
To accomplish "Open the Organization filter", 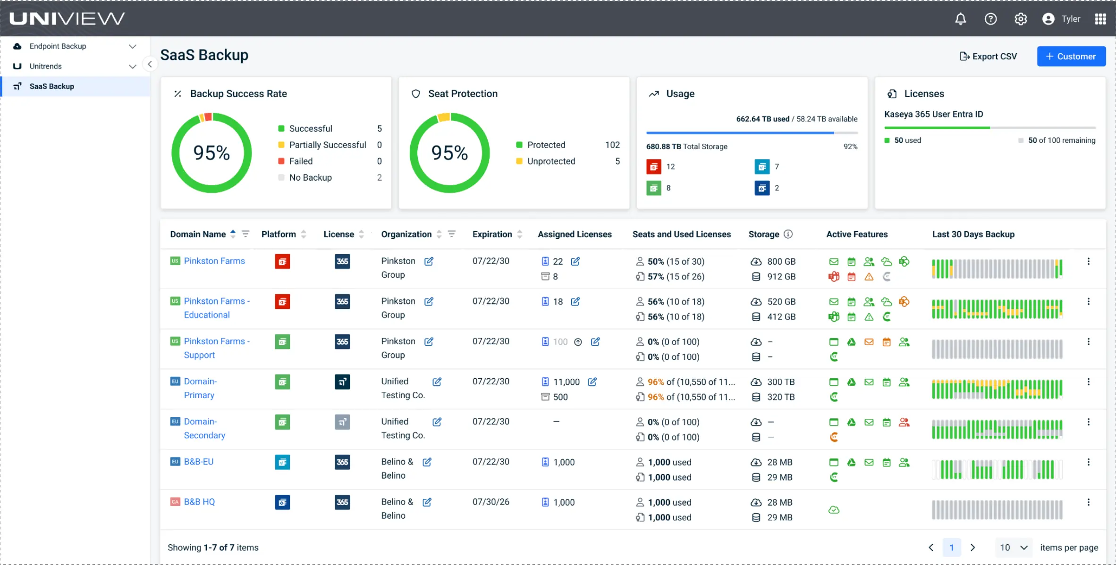I will click(x=452, y=234).
